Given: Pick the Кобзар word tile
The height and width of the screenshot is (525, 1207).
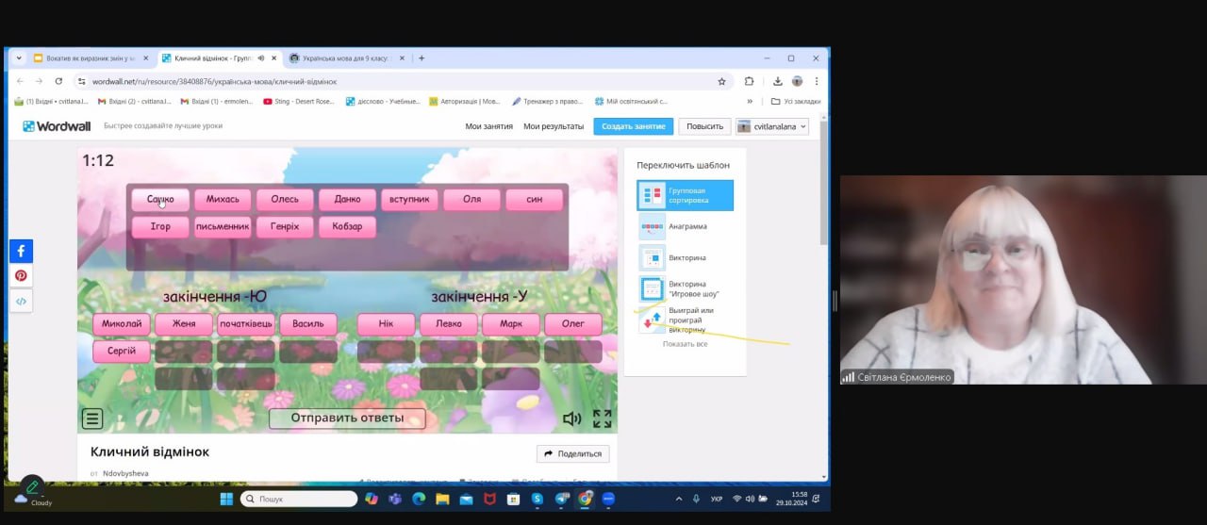Looking at the screenshot, I should (347, 226).
